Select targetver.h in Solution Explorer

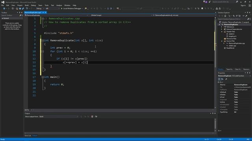coord(232,36)
